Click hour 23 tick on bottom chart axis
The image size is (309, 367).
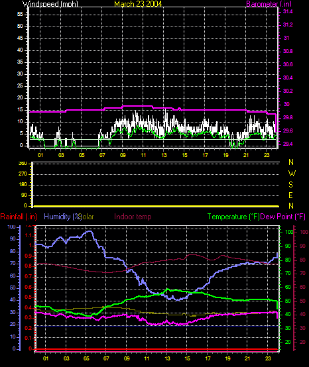coord(268,358)
